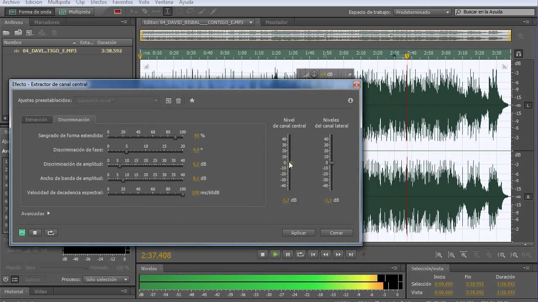The image size is (538, 302).
Task: Fast forward the playhead
Action: click(x=338, y=254)
